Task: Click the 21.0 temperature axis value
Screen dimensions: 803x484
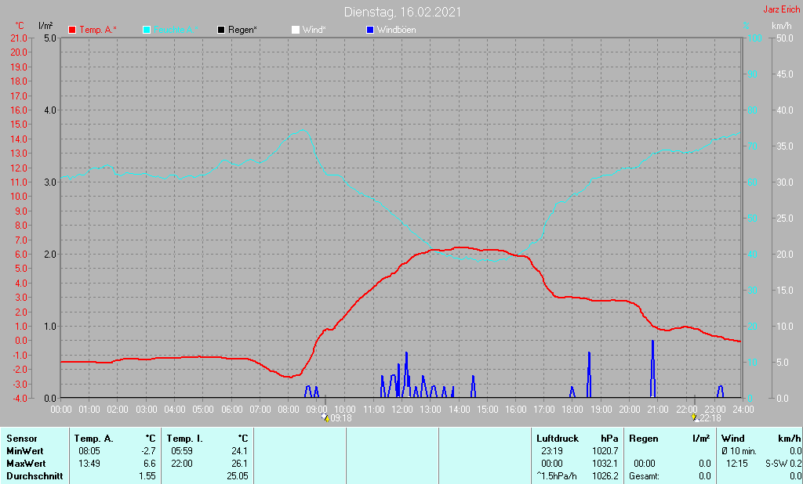Action: click(x=19, y=38)
